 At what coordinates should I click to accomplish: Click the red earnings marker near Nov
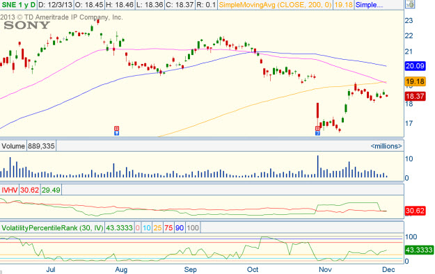(x=317, y=129)
